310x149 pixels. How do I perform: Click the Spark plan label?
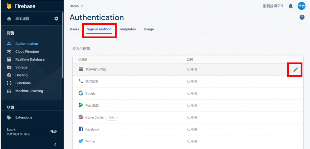[11, 130]
